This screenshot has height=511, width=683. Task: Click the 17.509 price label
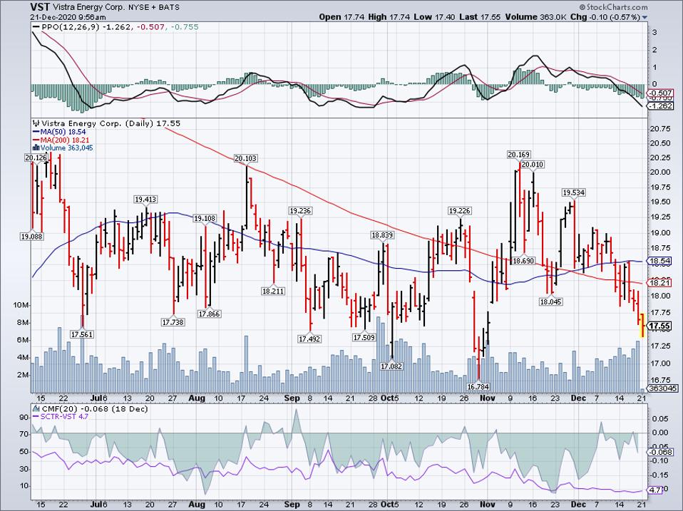[x=364, y=337]
